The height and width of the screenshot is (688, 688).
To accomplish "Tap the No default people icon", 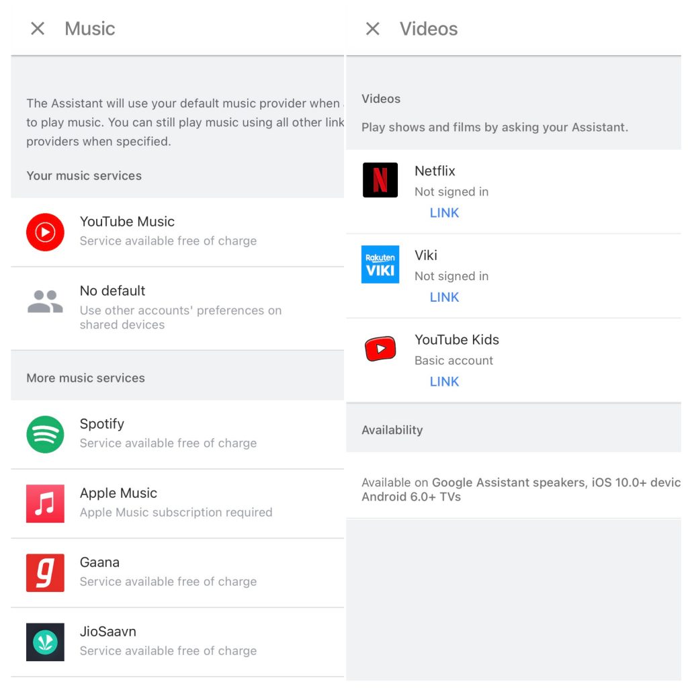I will click(45, 302).
